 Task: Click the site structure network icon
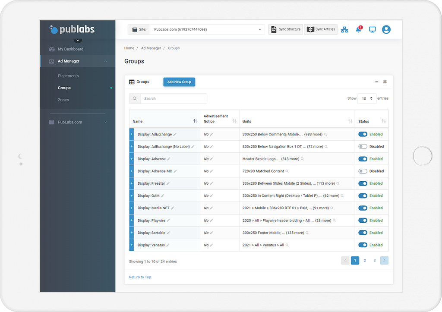[x=344, y=30]
